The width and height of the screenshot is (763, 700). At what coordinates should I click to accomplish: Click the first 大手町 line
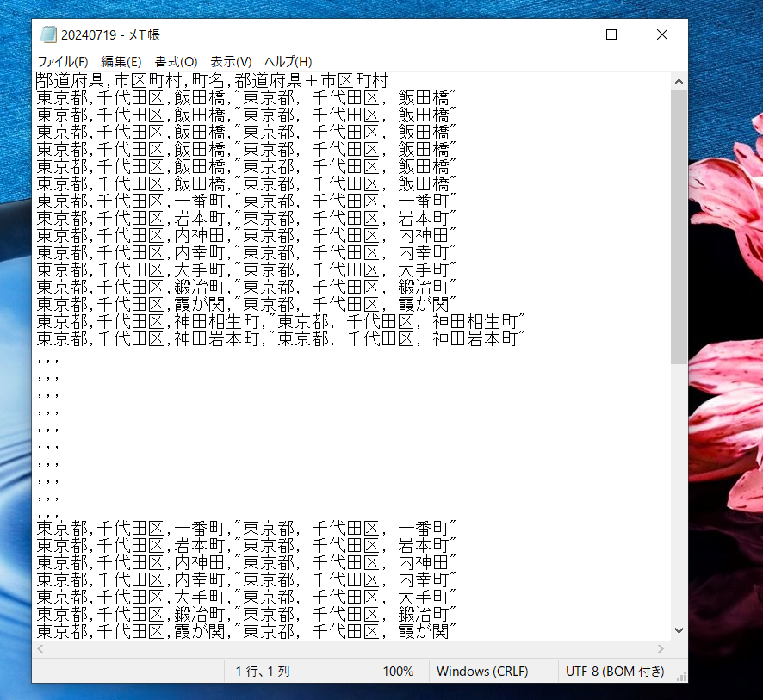(246, 270)
